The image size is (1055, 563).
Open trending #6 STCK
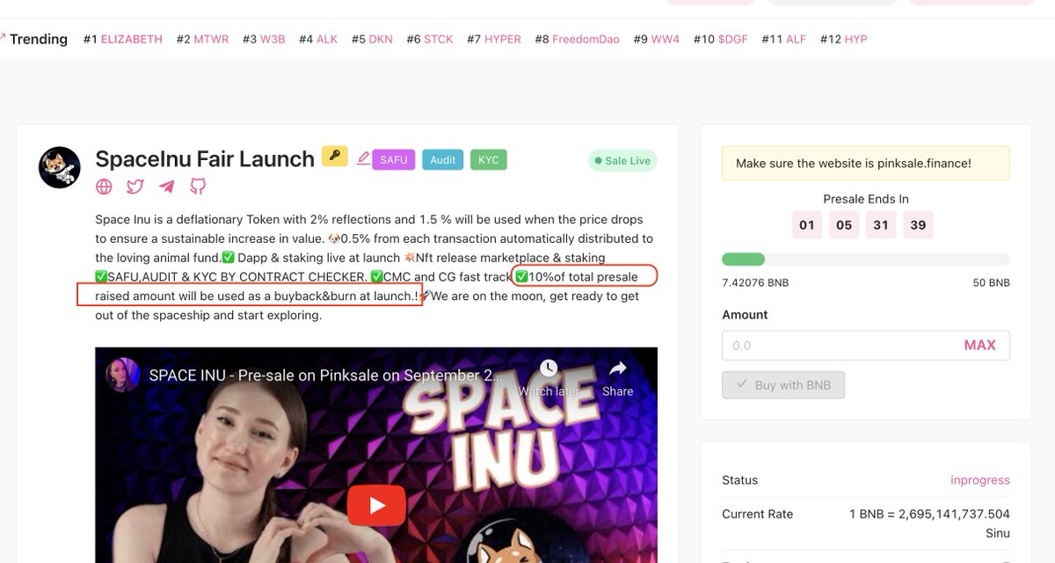point(430,40)
